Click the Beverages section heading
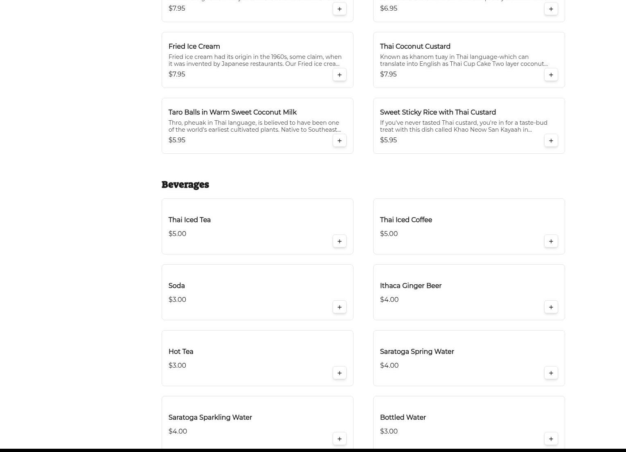This screenshot has height=452, width=626. 185,185
